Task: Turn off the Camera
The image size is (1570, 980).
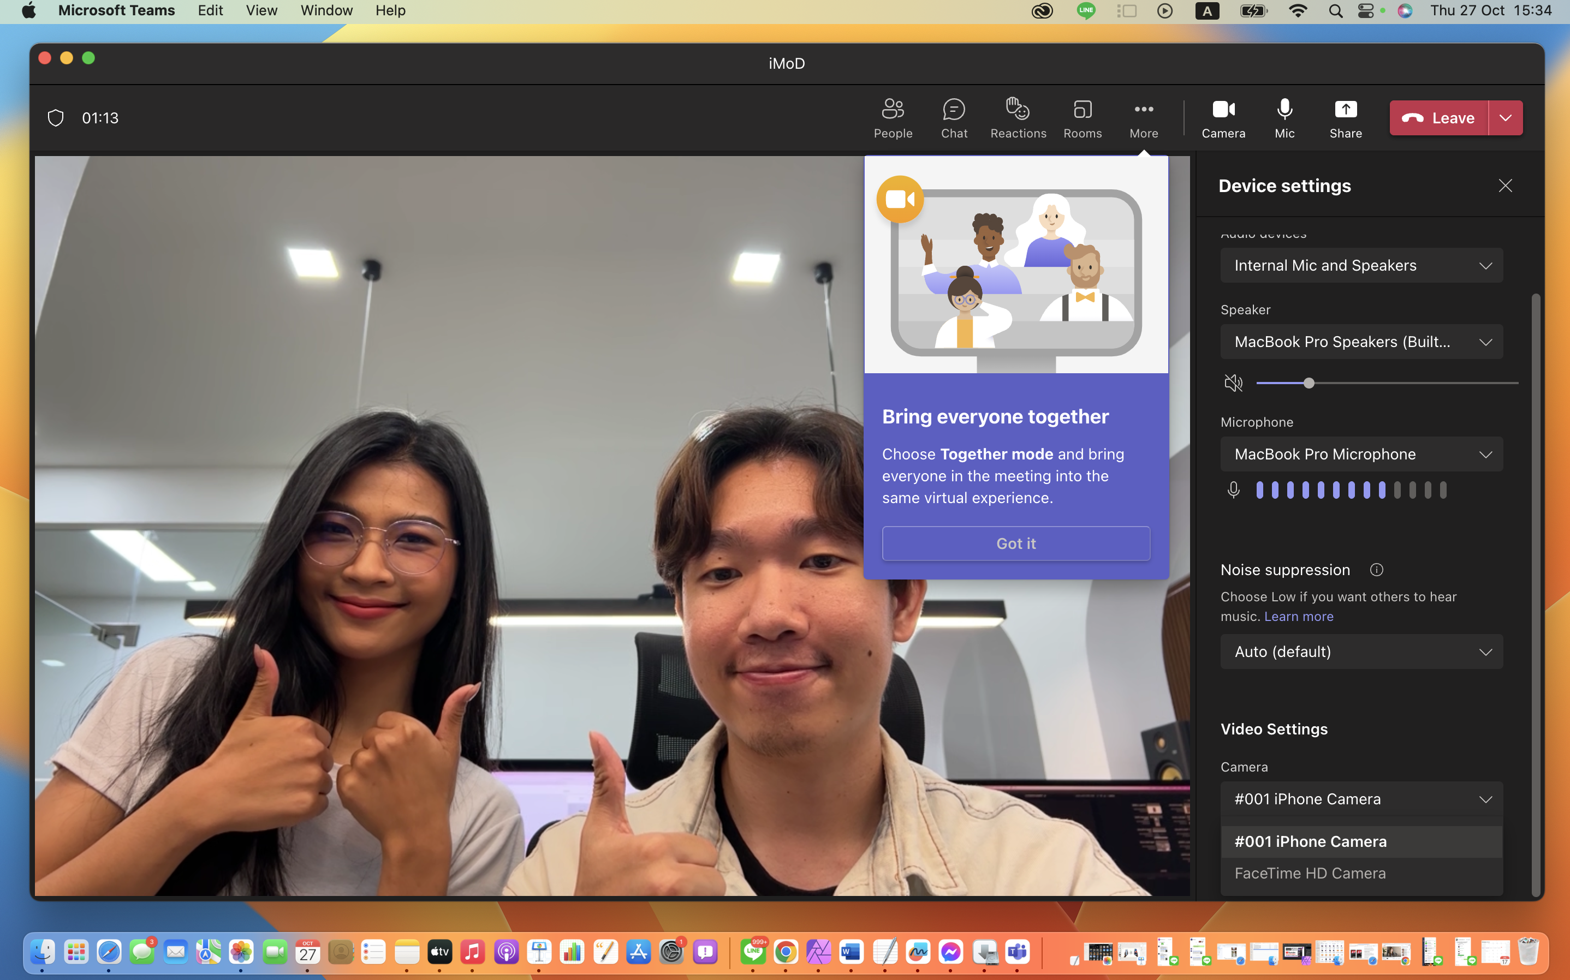Action: [x=1223, y=118]
